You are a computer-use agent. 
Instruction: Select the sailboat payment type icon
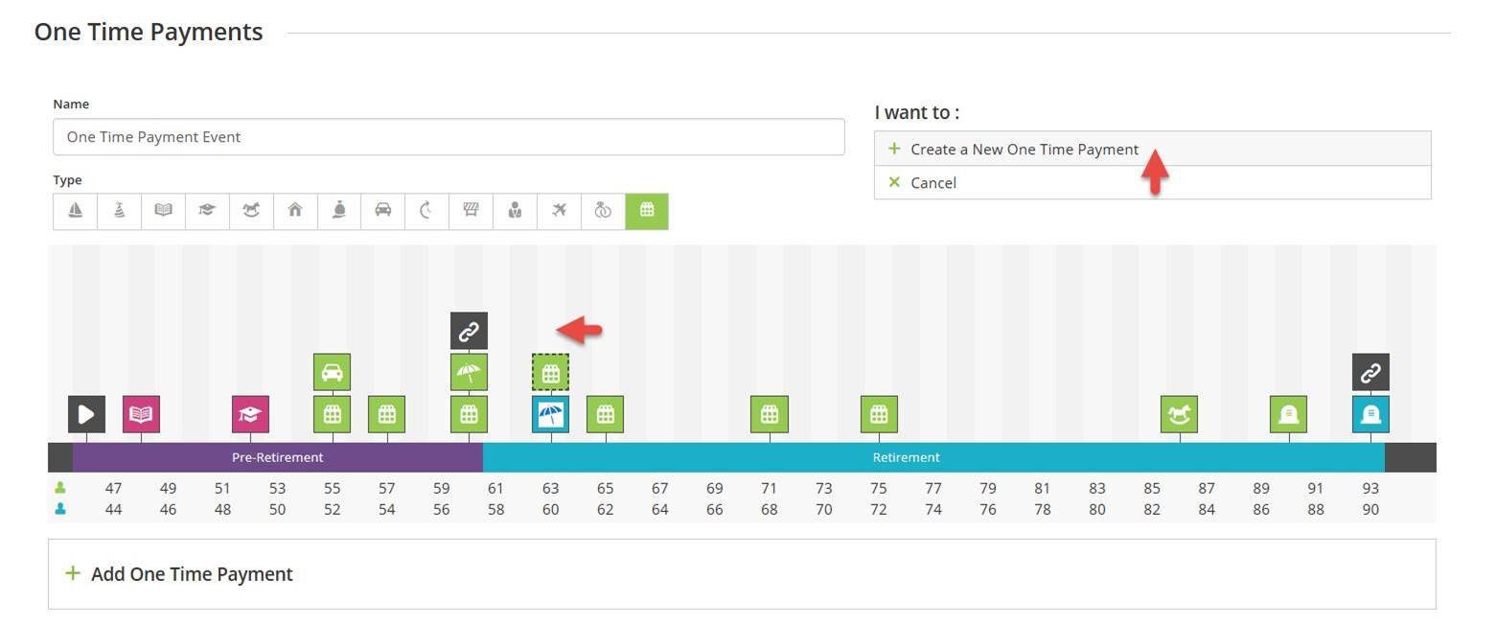75,211
